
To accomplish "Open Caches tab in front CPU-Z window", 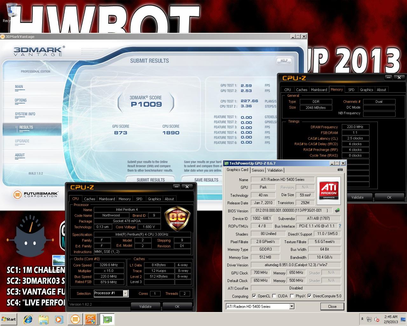I will click(x=90, y=199).
